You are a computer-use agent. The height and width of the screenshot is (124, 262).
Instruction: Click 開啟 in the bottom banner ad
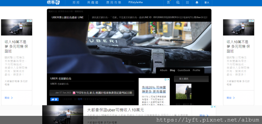[204, 116]
